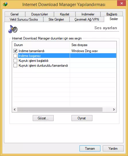Click the horizontal scrollbar left arrow
The image size is (128, 156).
tap(15, 110)
